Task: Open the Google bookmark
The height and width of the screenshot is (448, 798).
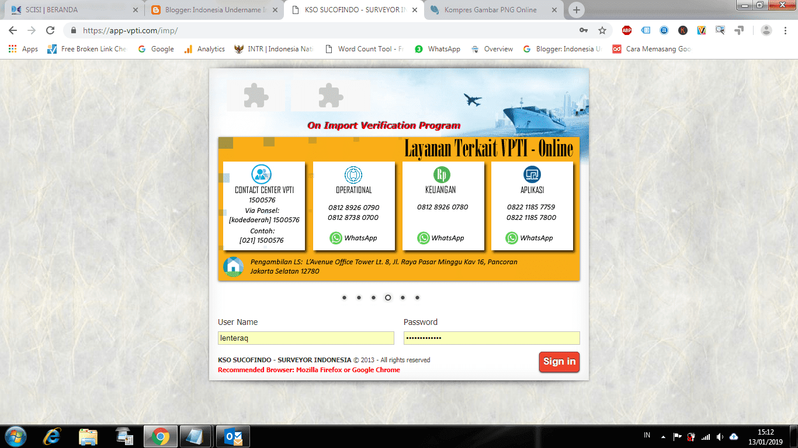Action: 156,49
